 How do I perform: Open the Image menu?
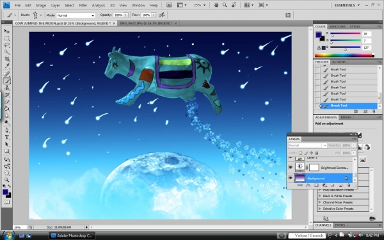[41, 5]
